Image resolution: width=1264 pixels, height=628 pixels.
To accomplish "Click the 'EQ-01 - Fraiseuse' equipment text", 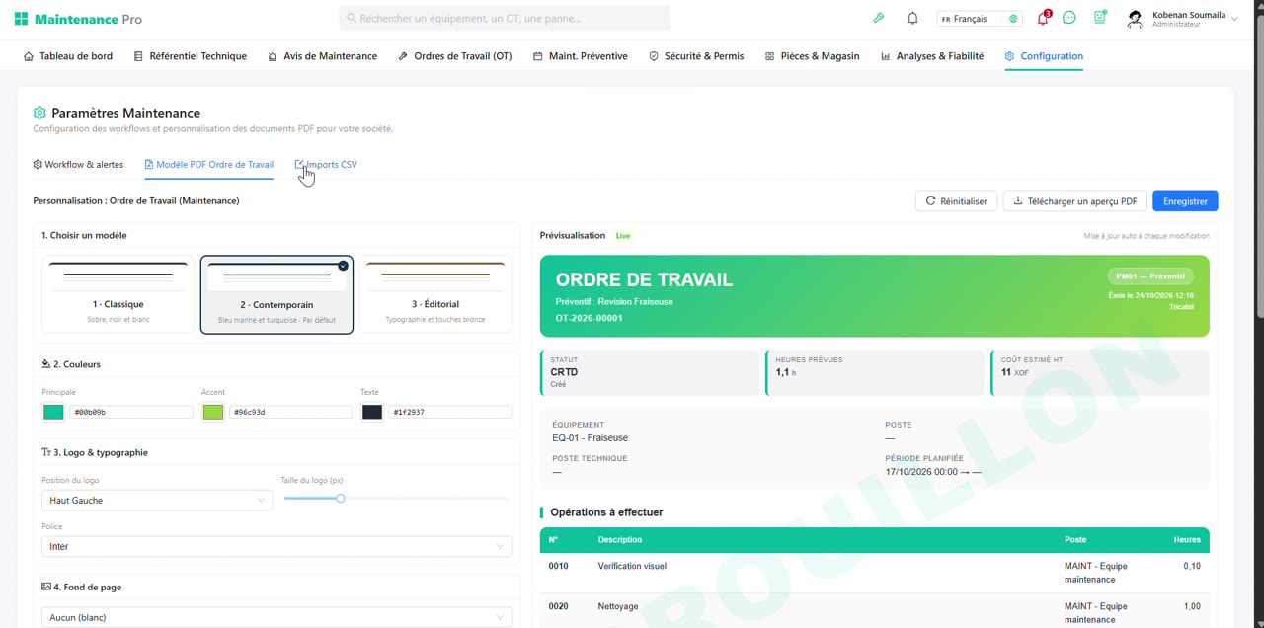I will tap(591, 438).
